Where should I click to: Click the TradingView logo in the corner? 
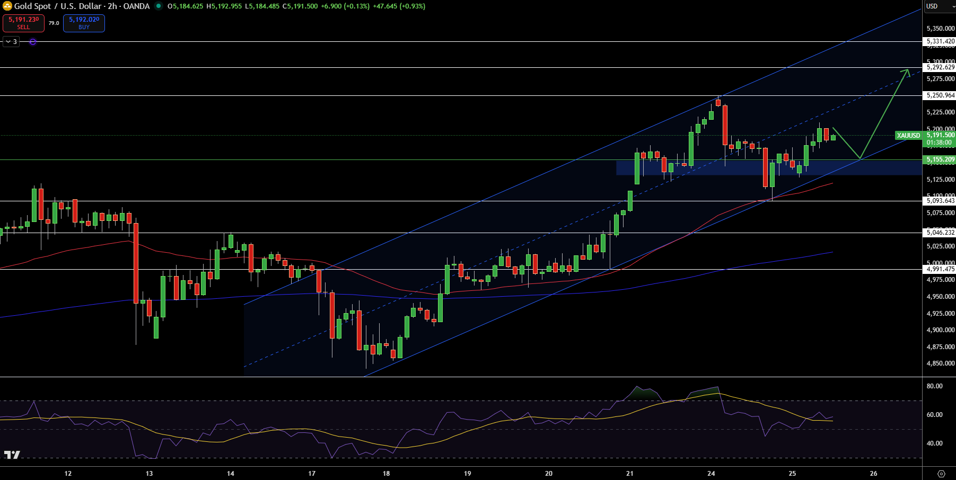pos(12,455)
